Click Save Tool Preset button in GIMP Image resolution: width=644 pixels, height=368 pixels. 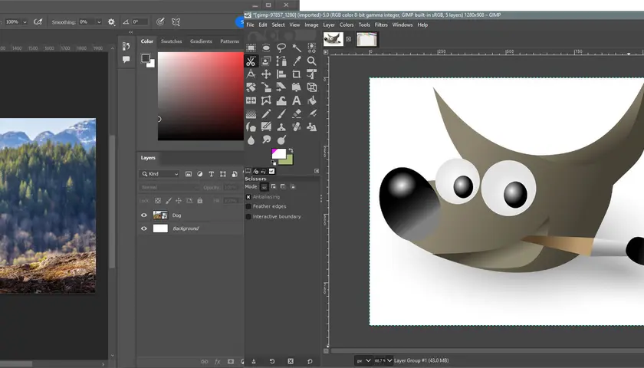click(x=254, y=361)
